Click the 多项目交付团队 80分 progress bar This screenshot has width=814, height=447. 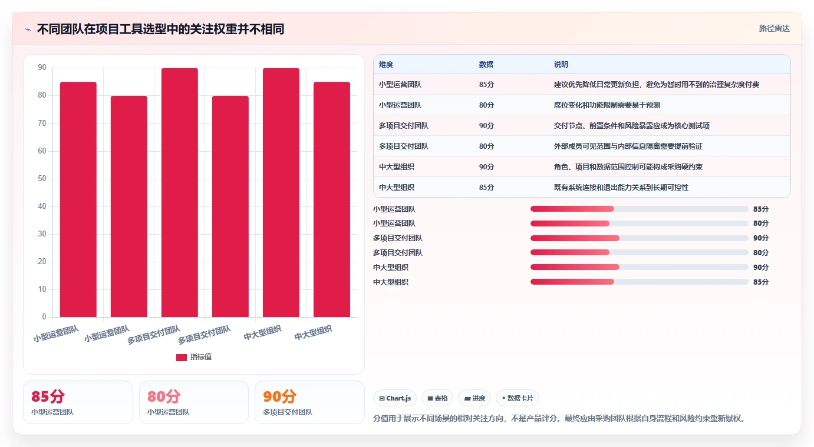pyautogui.click(x=640, y=253)
